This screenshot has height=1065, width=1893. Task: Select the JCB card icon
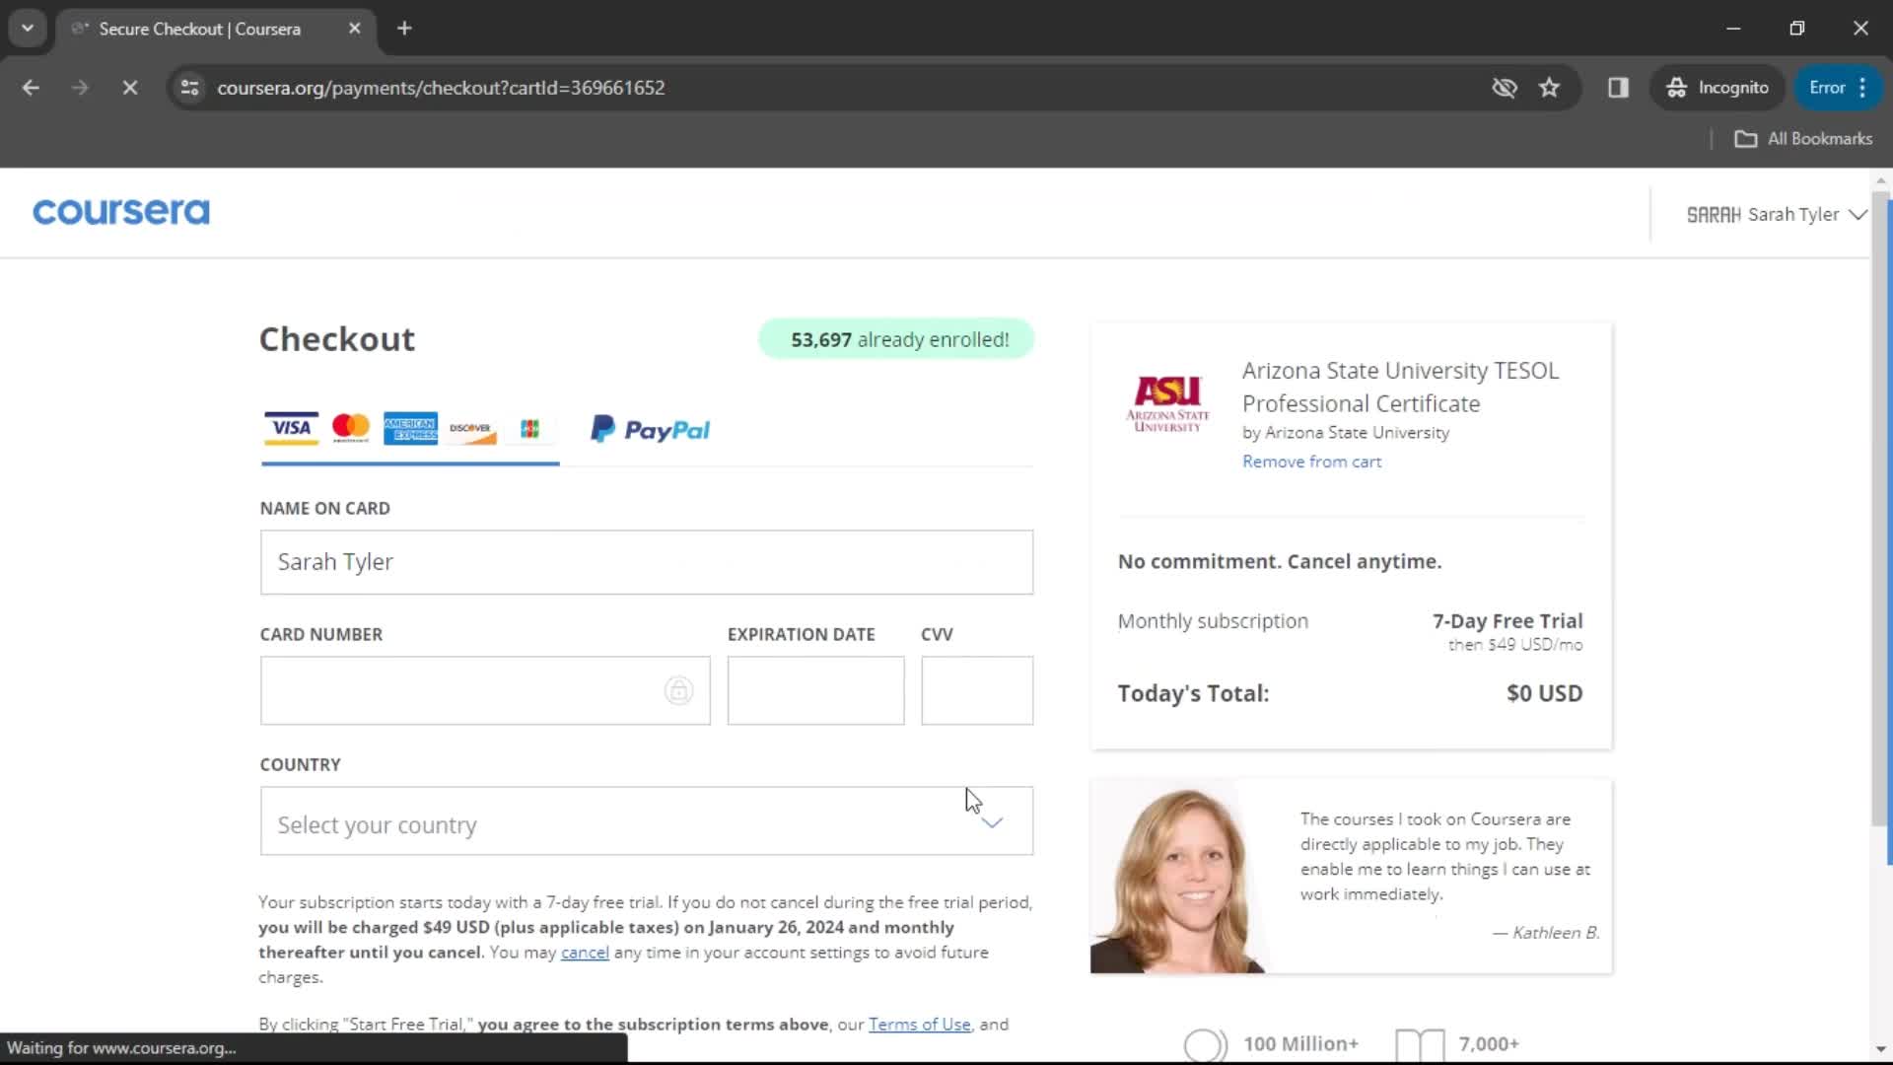pos(529,428)
